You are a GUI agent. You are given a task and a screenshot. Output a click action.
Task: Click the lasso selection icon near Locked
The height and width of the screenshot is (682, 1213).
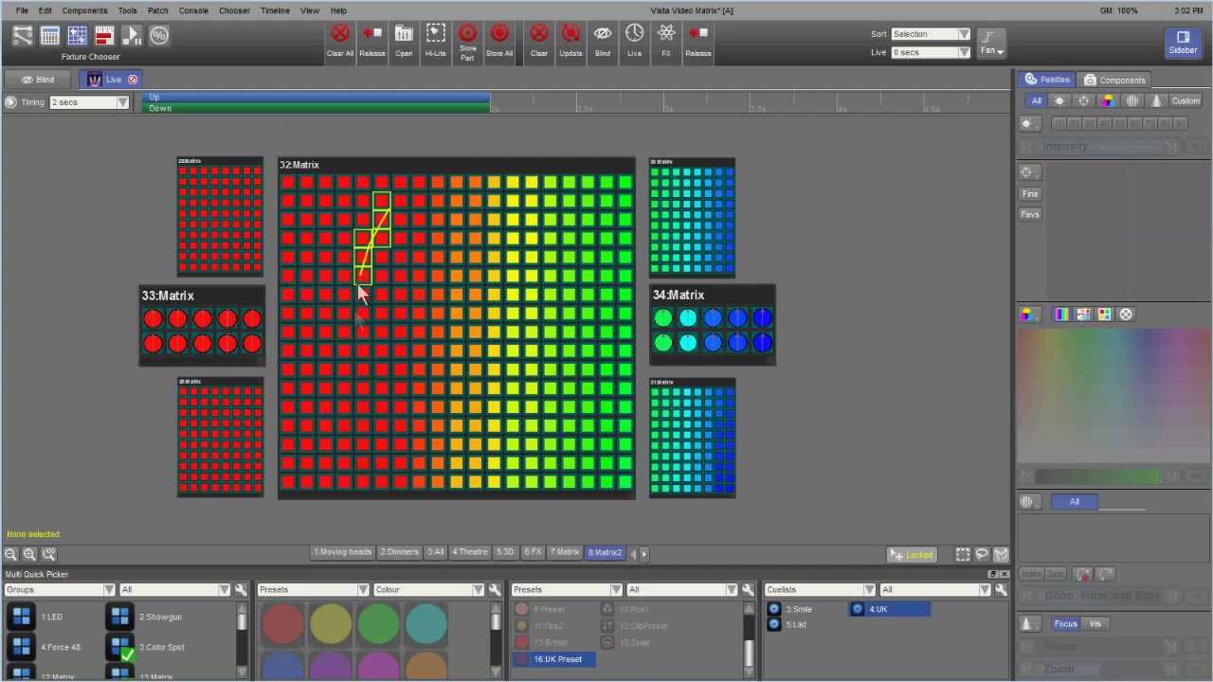982,554
